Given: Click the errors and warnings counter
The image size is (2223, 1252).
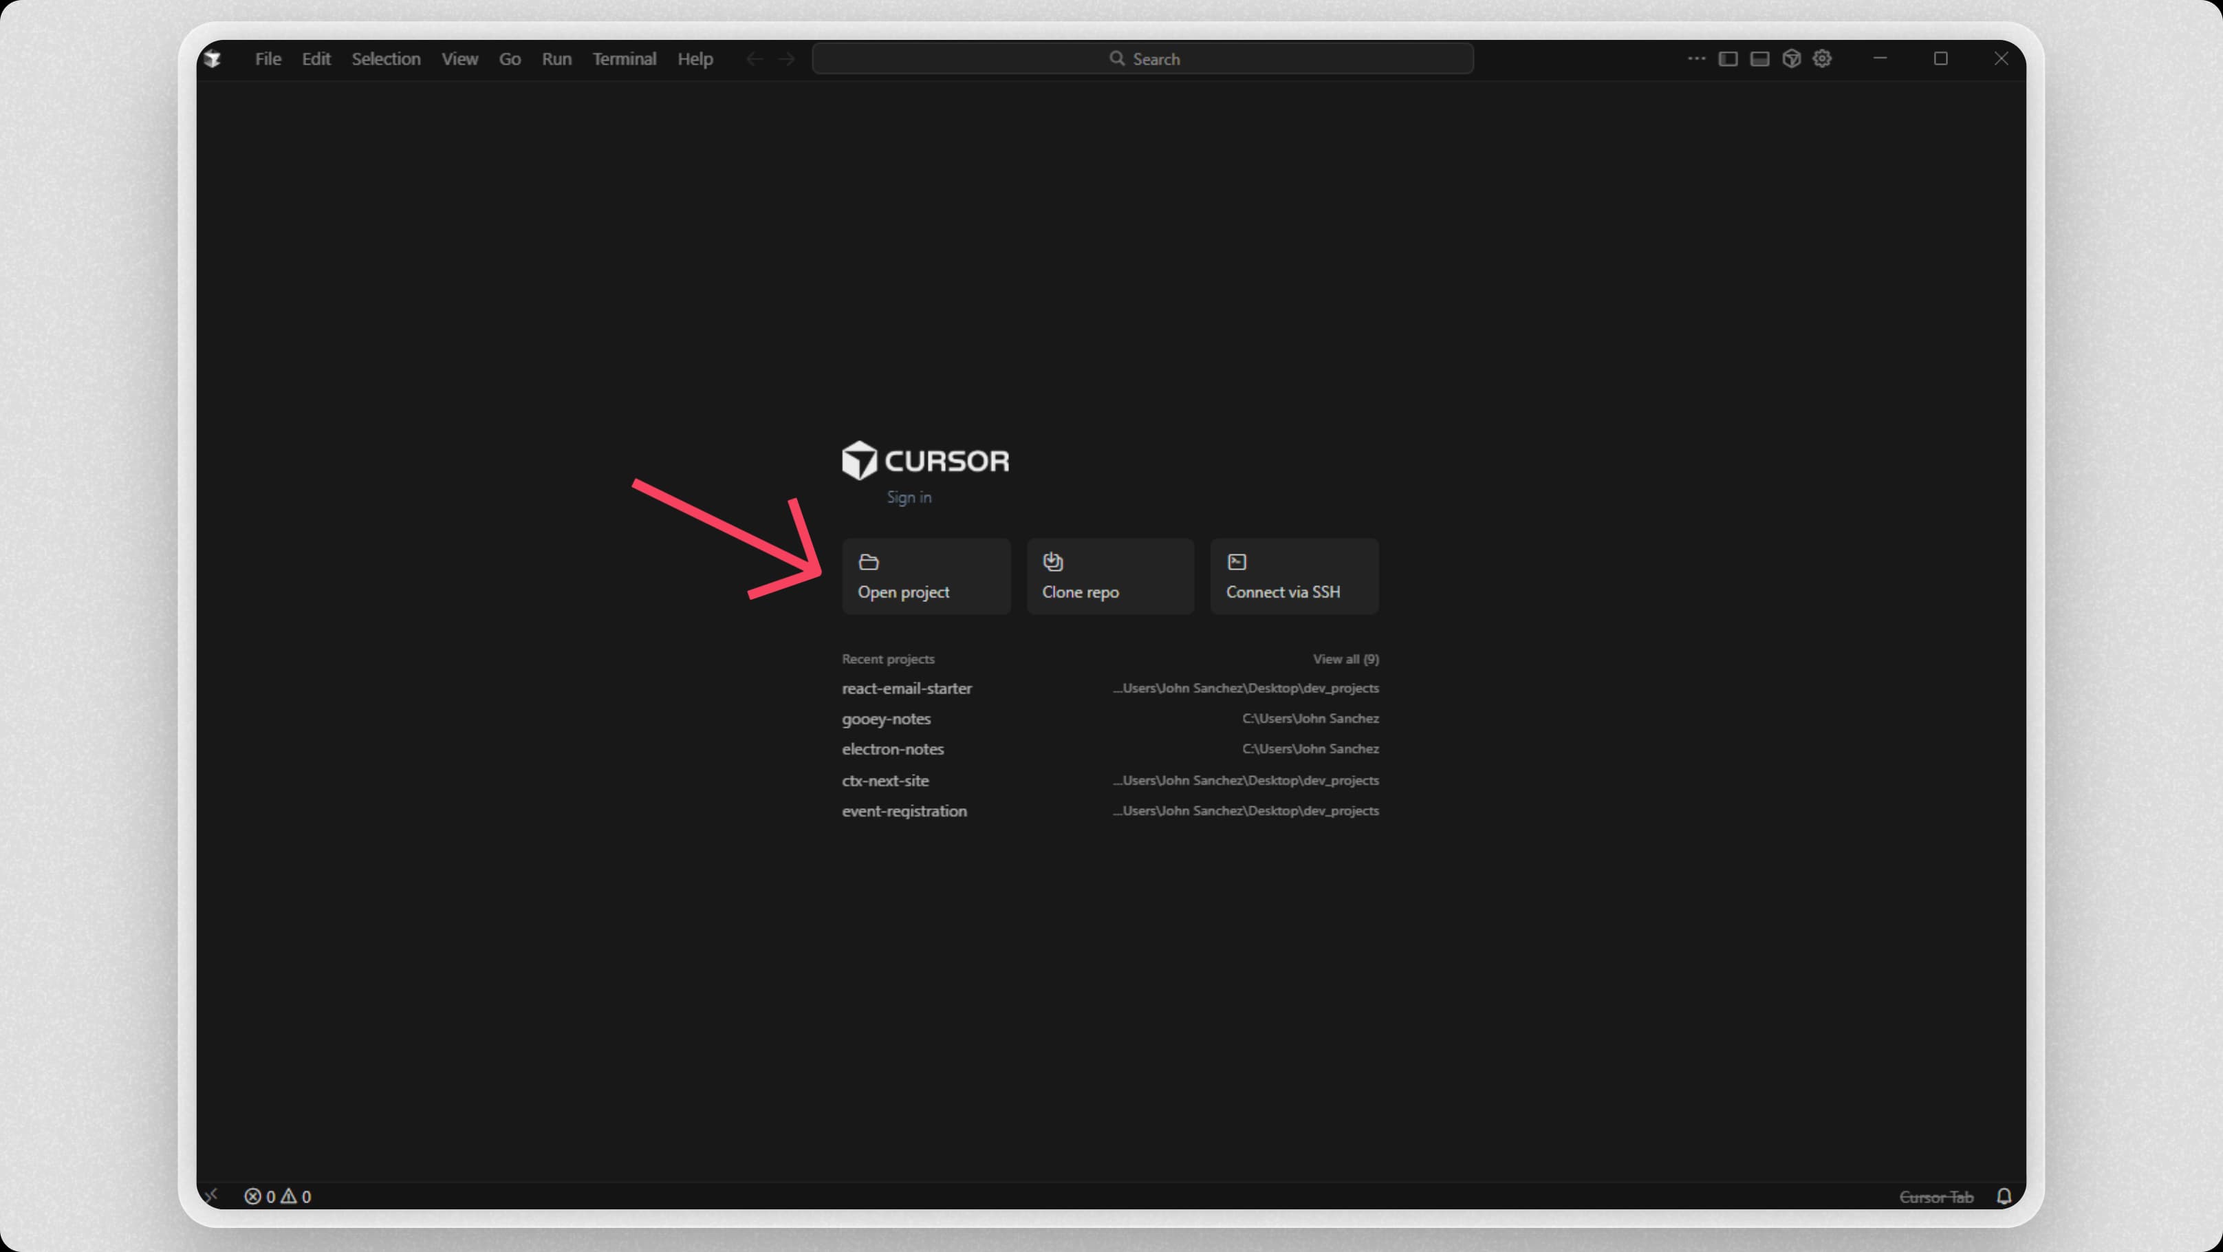Looking at the screenshot, I should 277,1196.
